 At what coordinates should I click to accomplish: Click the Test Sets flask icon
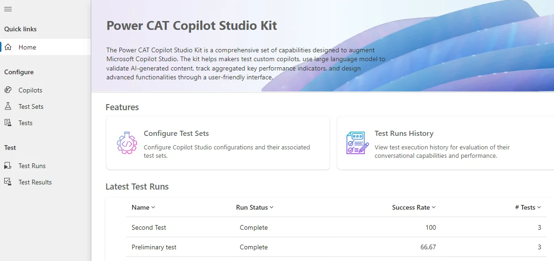pos(8,106)
